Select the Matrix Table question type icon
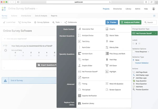Viewport: 158px width, 109px height. [107, 35]
